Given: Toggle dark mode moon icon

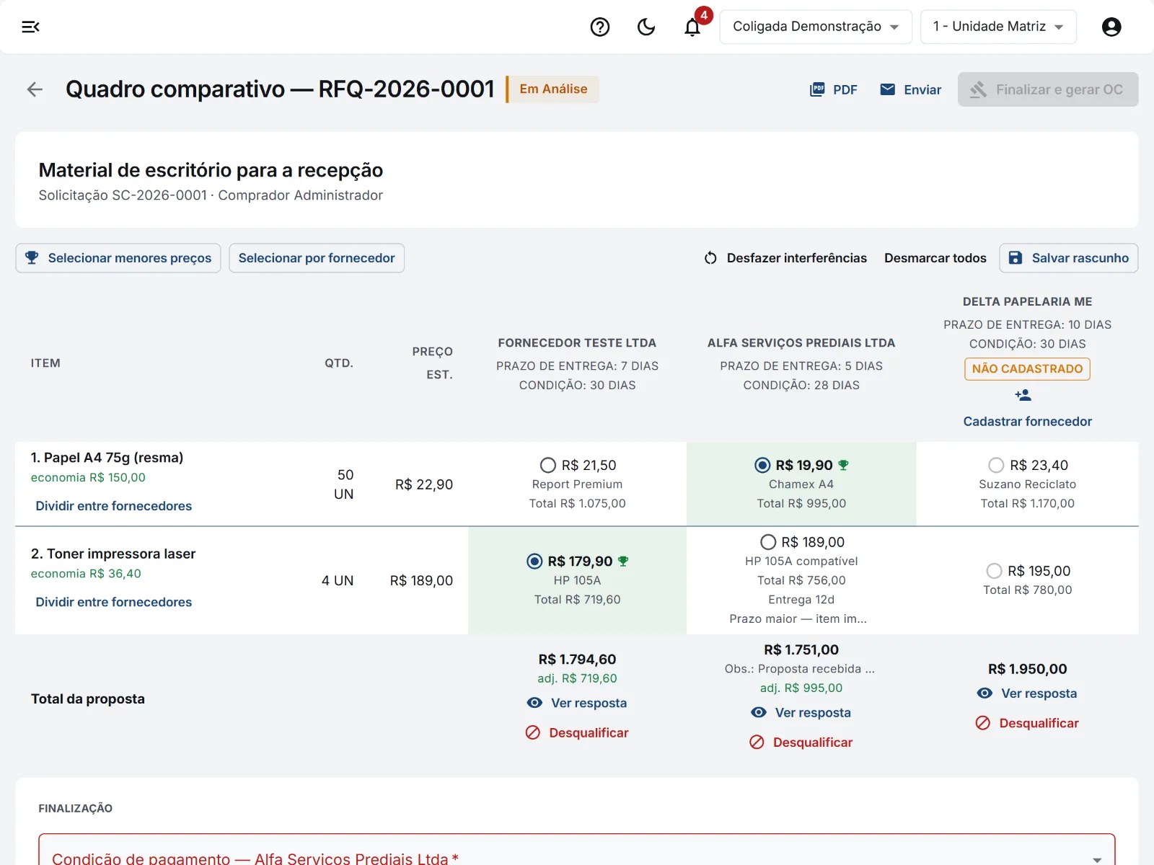Looking at the screenshot, I should point(646,27).
